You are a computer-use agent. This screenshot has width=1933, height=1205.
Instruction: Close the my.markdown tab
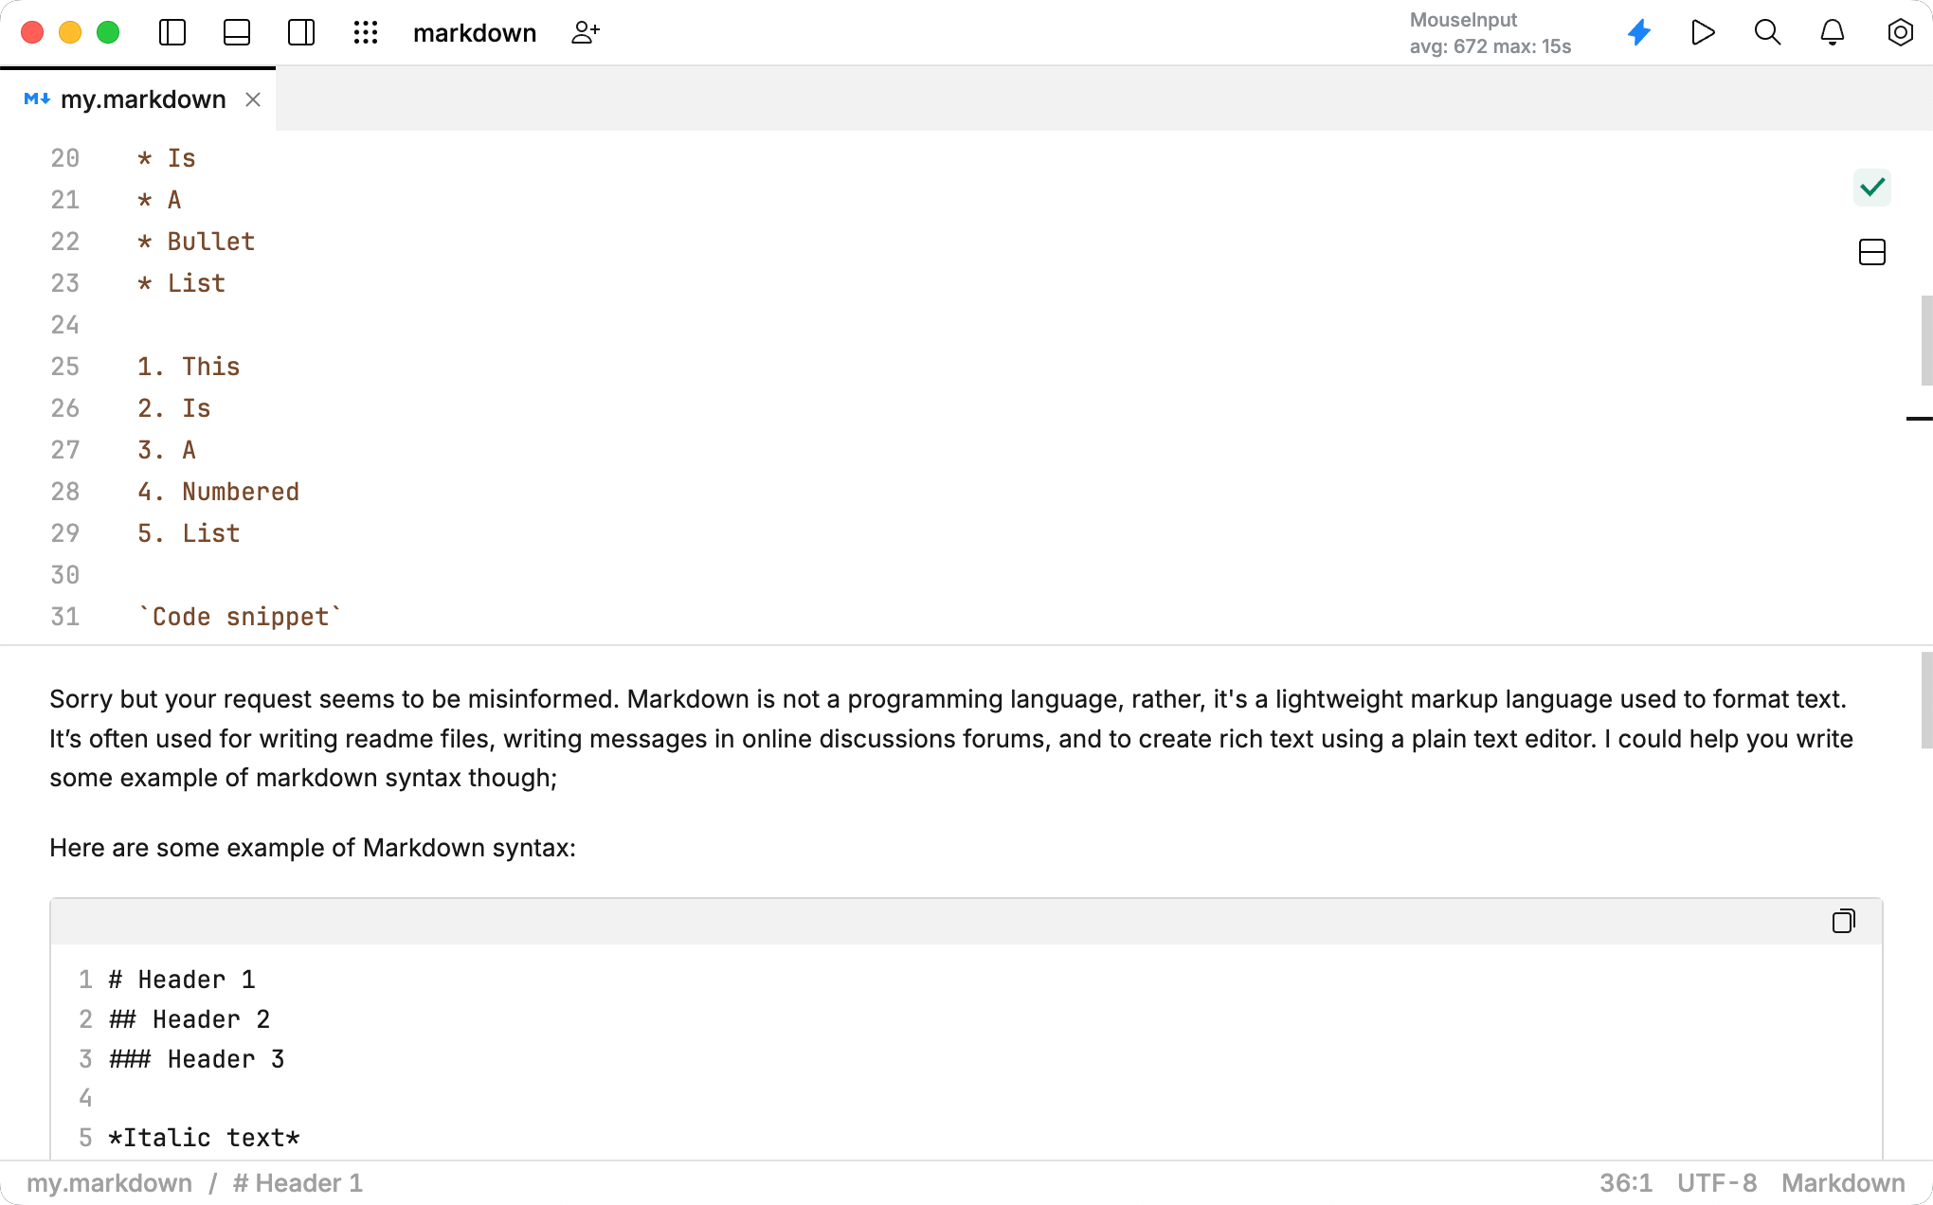click(253, 99)
